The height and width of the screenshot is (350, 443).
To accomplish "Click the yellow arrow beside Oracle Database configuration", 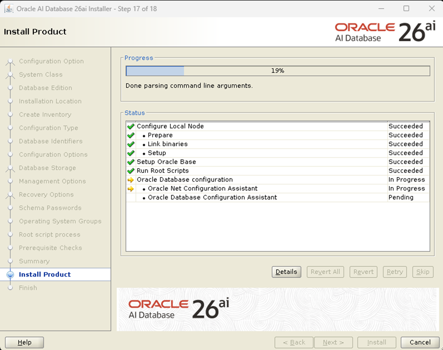I will pyautogui.click(x=130, y=180).
